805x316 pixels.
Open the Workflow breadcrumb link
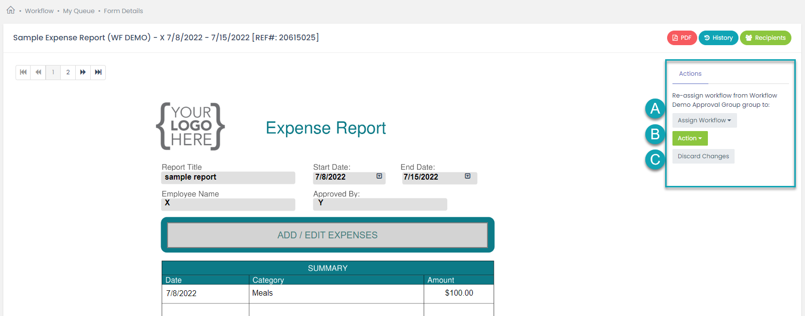[x=39, y=11]
